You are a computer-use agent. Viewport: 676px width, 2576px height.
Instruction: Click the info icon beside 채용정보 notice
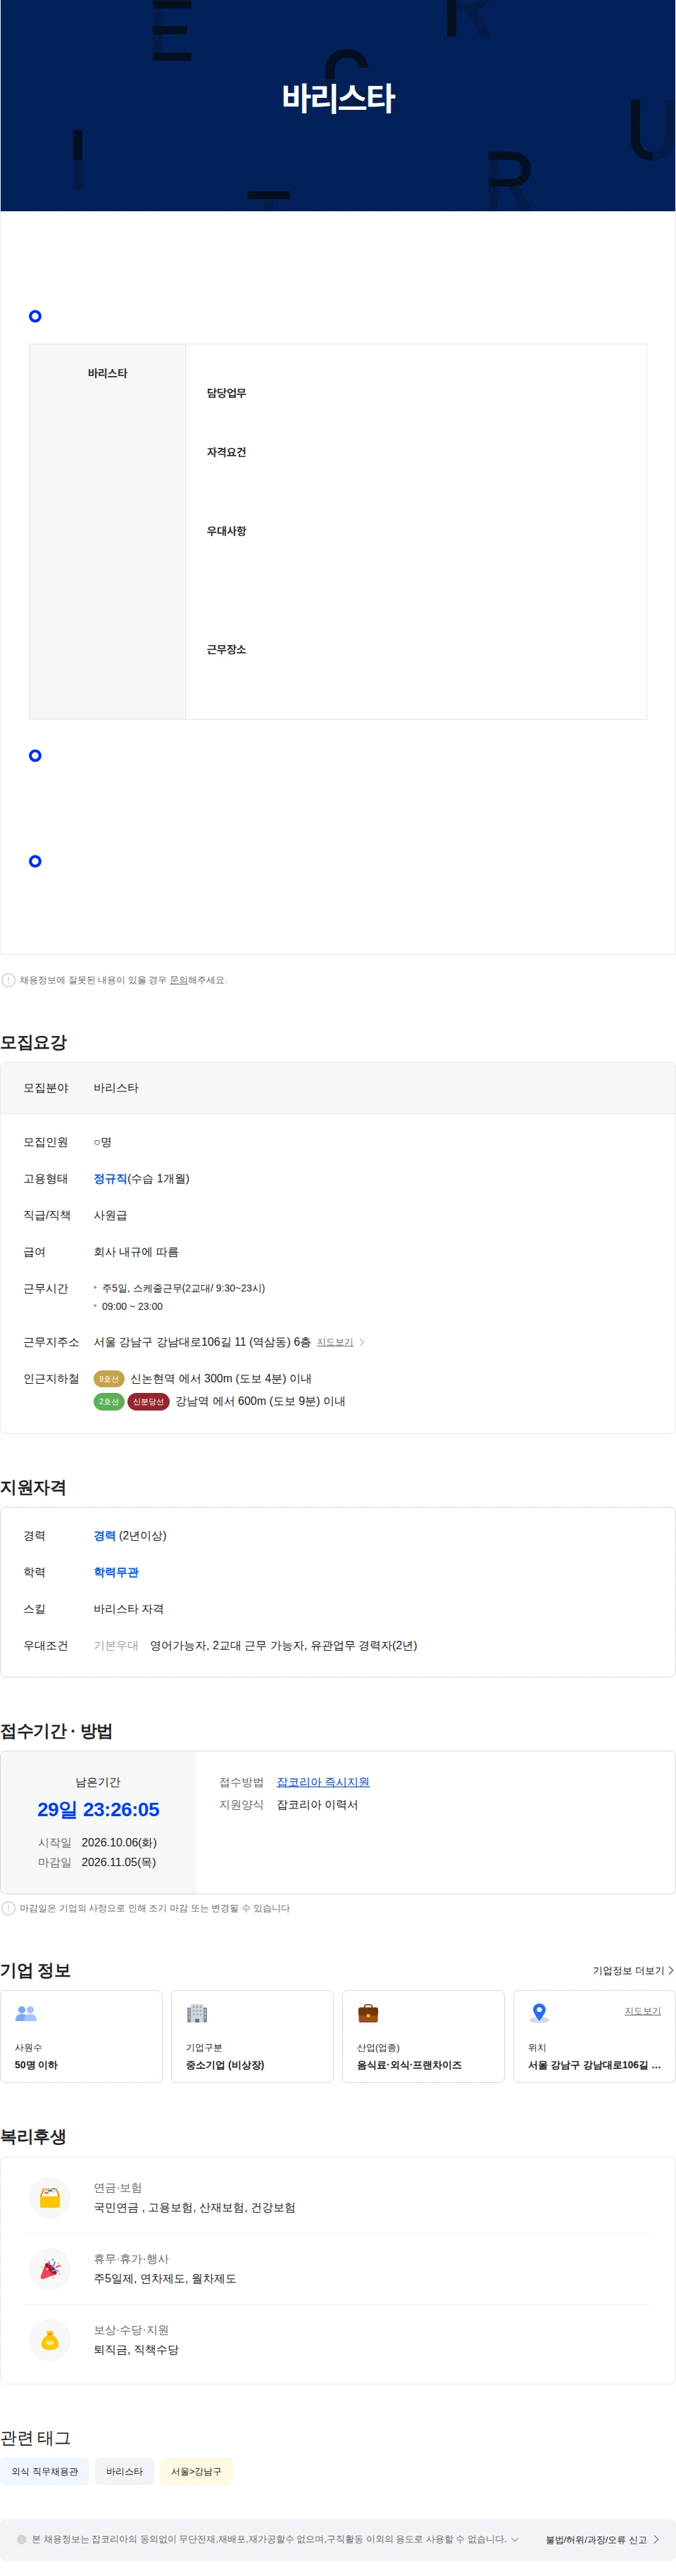tap(8, 980)
